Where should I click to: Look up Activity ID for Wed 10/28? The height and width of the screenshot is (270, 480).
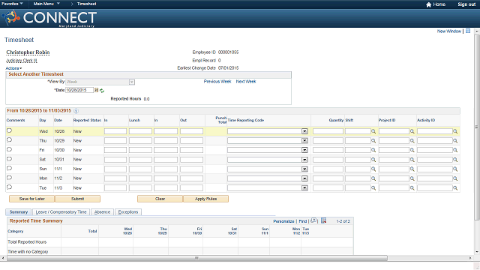pos(455,131)
